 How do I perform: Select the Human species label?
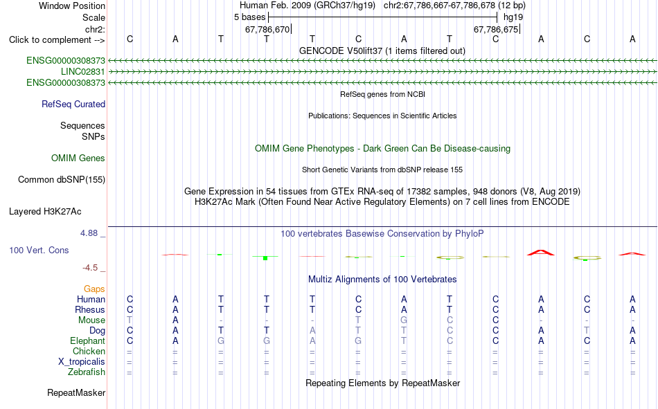point(91,299)
